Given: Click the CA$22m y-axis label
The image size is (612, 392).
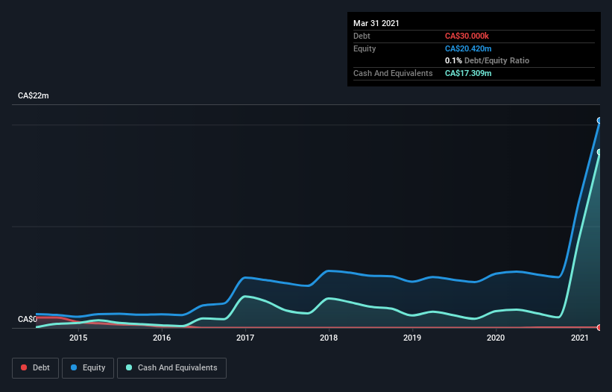Looking at the screenshot, I should point(34,95).
